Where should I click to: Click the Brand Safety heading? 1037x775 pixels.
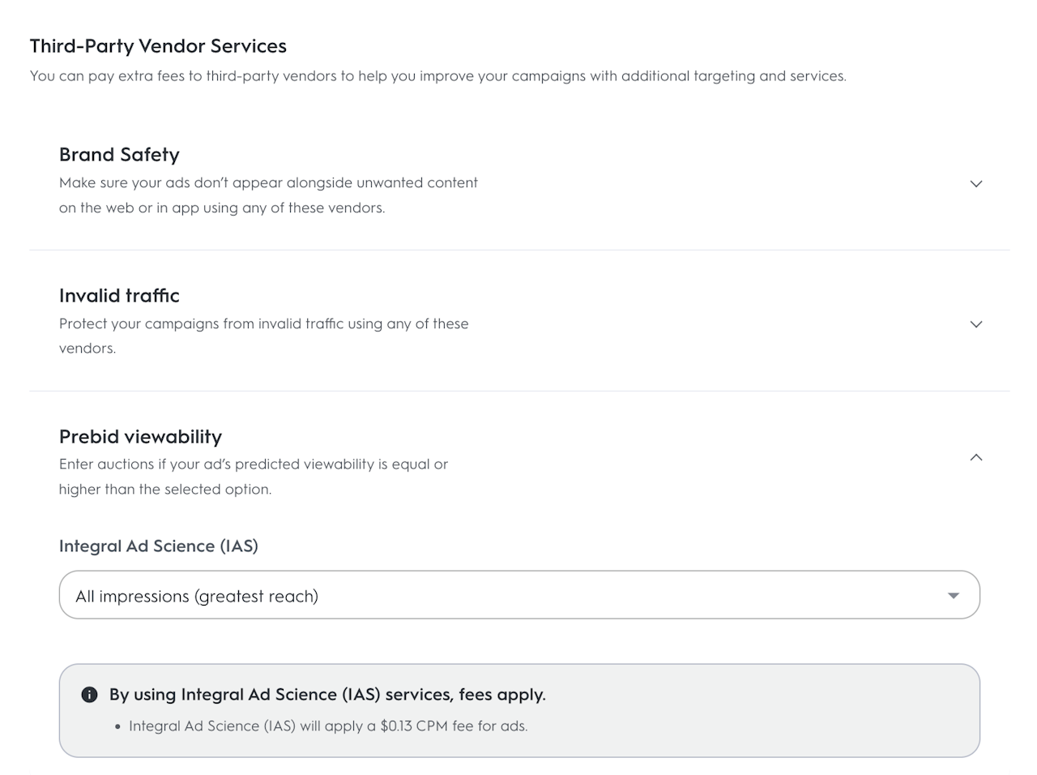(119, 155)
